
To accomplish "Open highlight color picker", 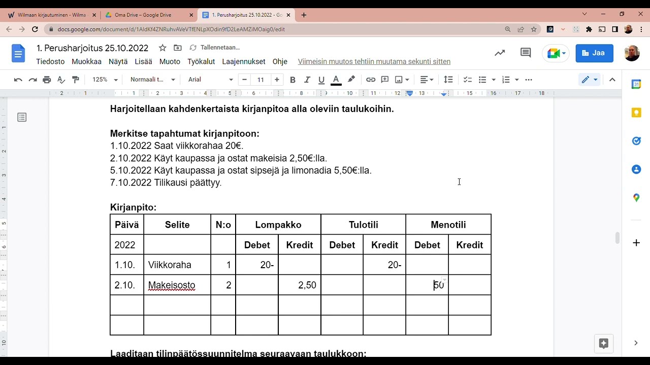I will [x=351, y=80].
